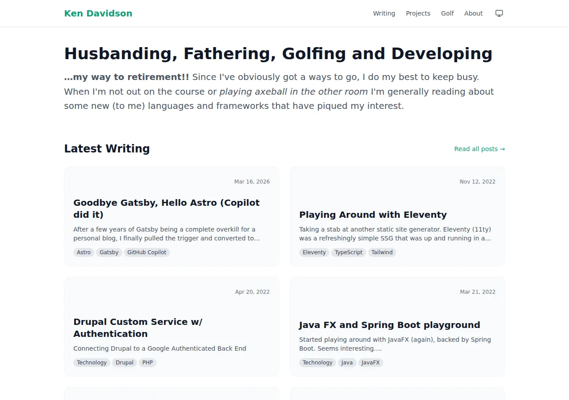Open the Writing section in the navigation

pyautogui.click(x=384, y=13)
